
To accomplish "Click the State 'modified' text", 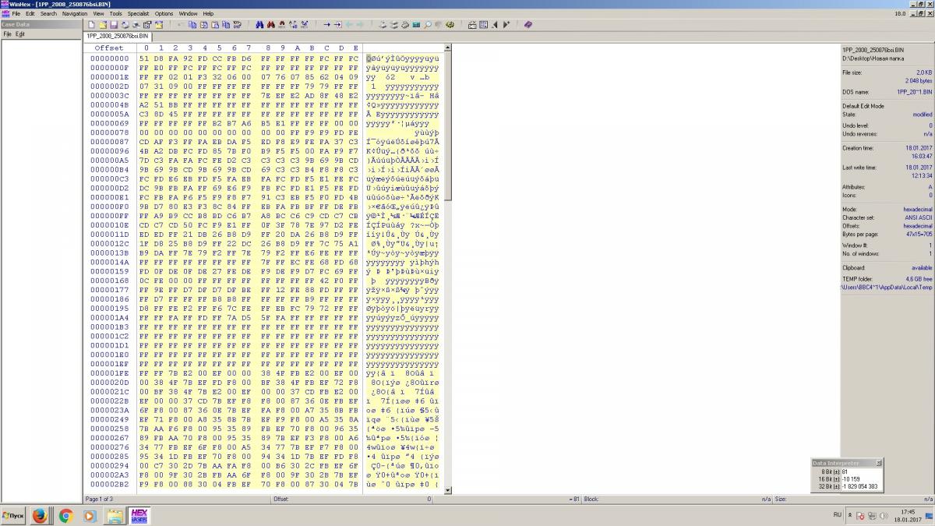I will coord(923,114).
